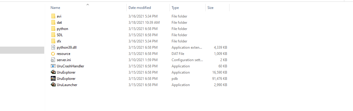Click the python folder icon
Viewport: 353px width, 111px height.
pos(53,29)
